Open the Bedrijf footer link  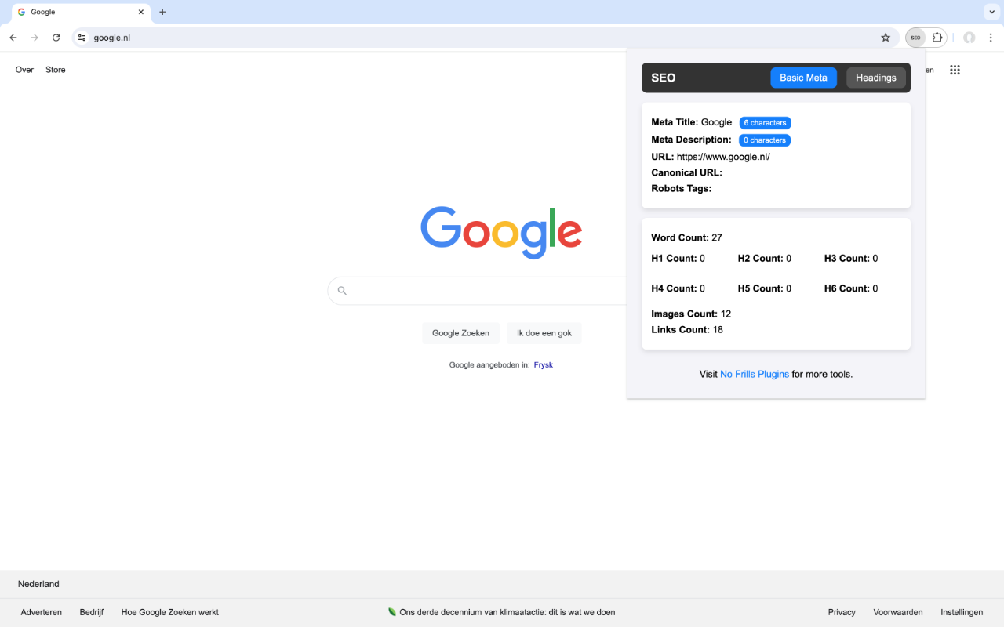(92, 612)
